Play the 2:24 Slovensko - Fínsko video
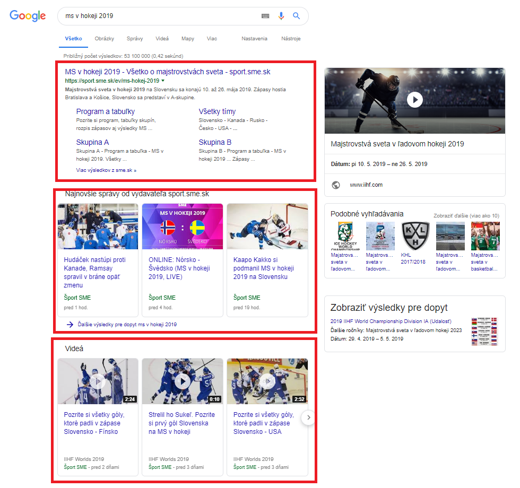Image resolution: width=520 pixels, height=488 pixels. (98, 381)
